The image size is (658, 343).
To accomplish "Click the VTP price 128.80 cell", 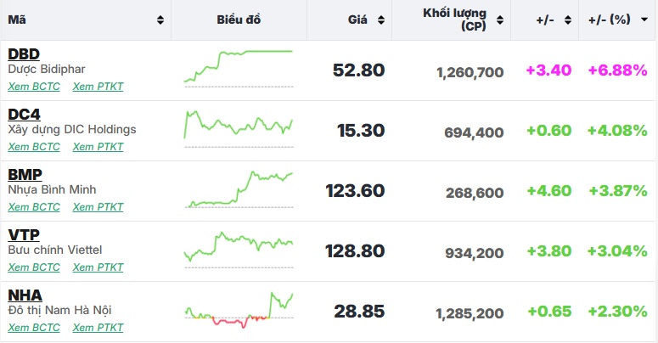I will point(355,251).
